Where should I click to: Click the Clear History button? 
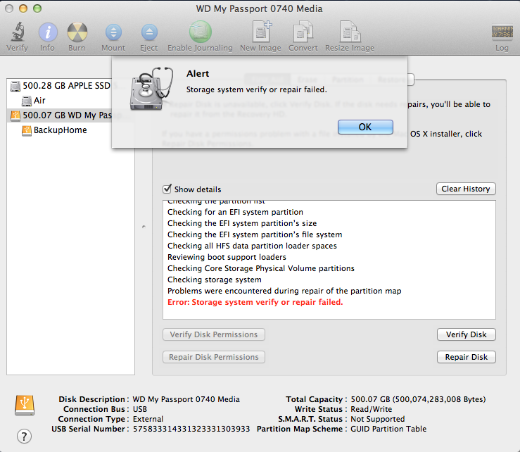point(466,189)
